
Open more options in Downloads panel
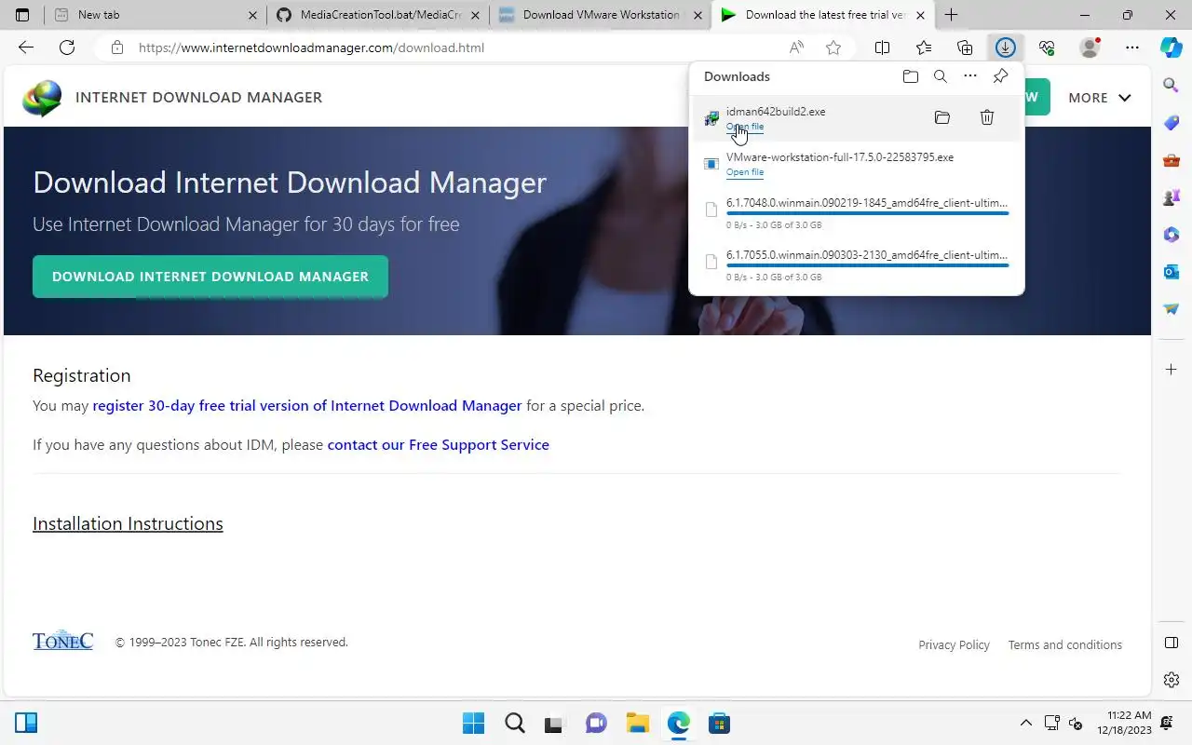point(970,76)
